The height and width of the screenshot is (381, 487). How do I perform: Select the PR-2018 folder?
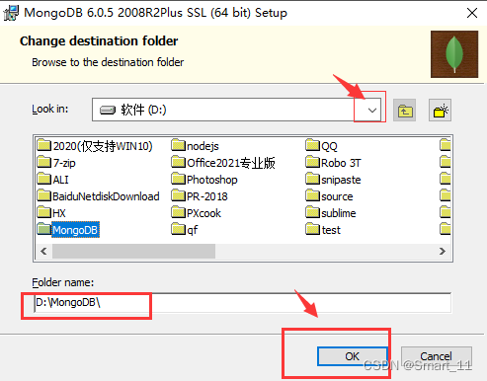(x=200, y=196)
